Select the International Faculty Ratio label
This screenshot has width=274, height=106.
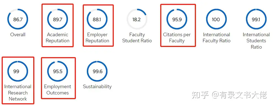point(217,38)
